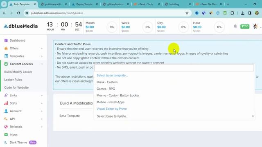This screenshot has width=262, height=147.
Task: Click the Week 0% progress circle
Action: coord(147,27)
